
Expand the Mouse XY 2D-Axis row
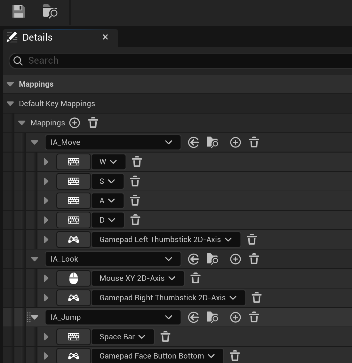pyautogui.click(x=46, y=278)
